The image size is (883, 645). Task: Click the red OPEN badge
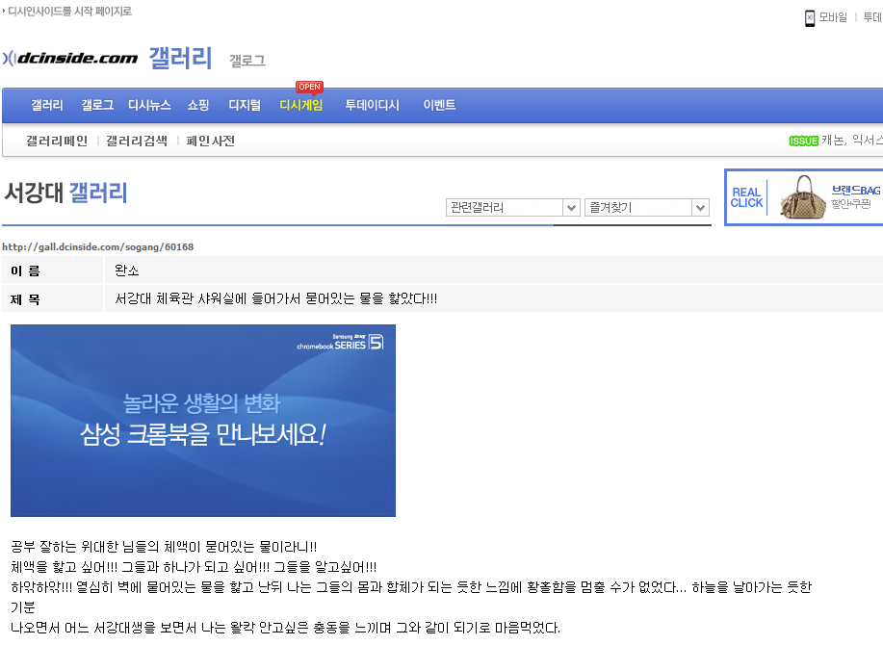pyautogui.click(x=309, y=87)
